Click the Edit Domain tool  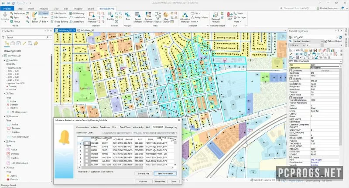(x=58, y=13)
